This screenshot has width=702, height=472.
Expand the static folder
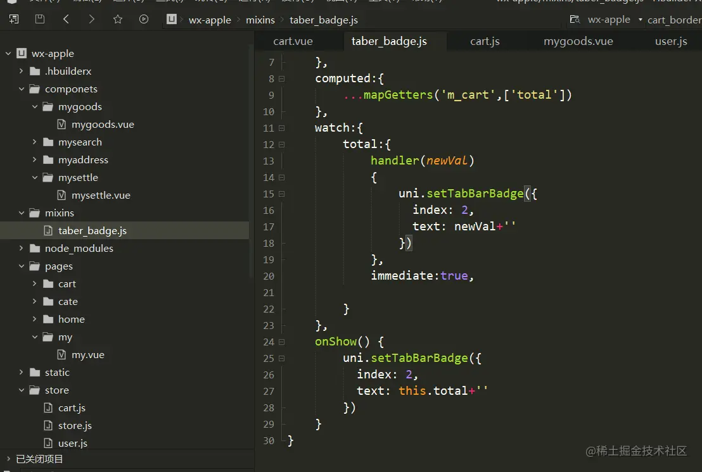21,372
